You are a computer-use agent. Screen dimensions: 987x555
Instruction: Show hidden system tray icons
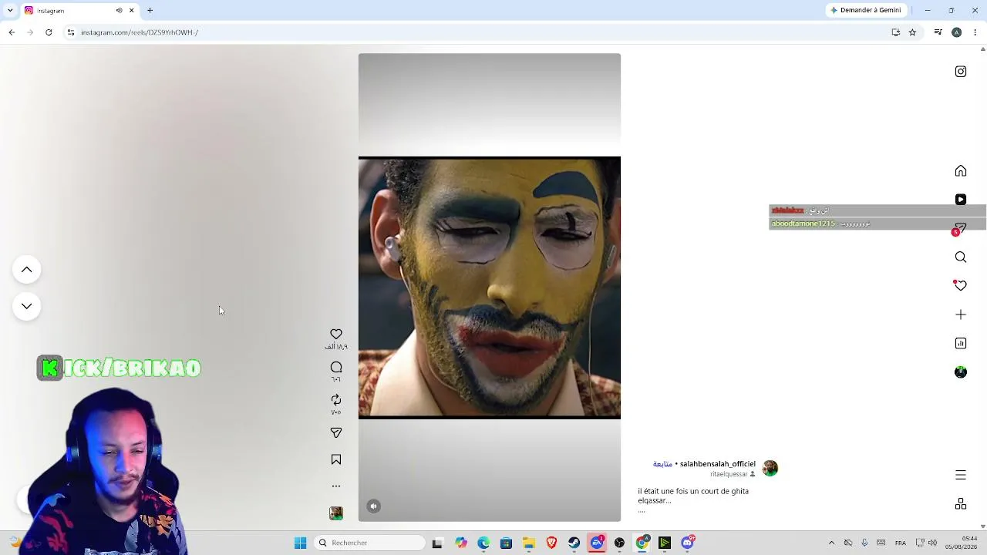(831, 543)
